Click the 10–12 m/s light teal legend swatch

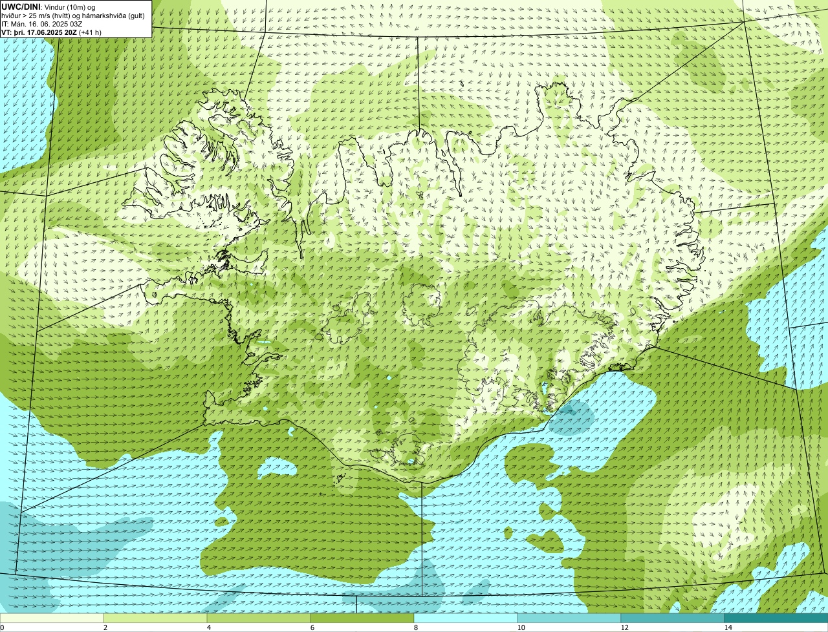pyautogui.click(x=569, y=618)
